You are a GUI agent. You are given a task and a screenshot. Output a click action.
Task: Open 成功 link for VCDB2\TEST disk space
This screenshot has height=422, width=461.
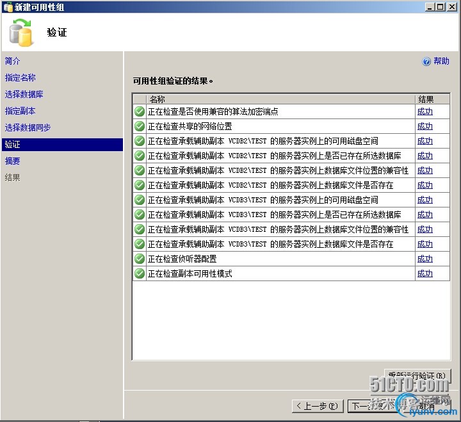pyautogui.click(x=425, y=141)
